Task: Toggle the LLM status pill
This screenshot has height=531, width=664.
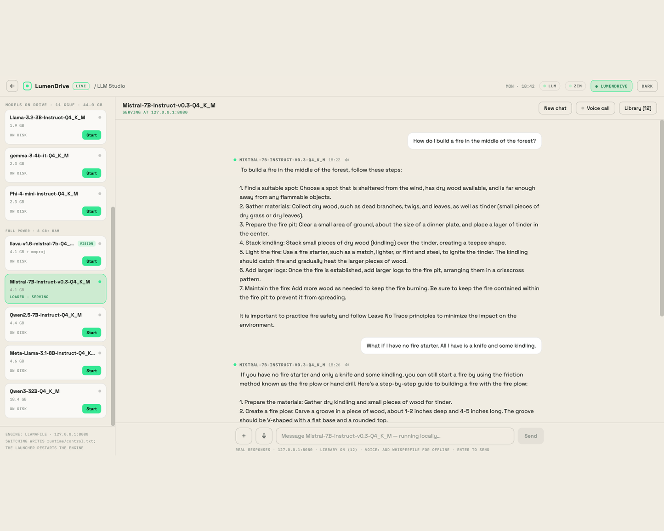Action: (x=550, y=86)
